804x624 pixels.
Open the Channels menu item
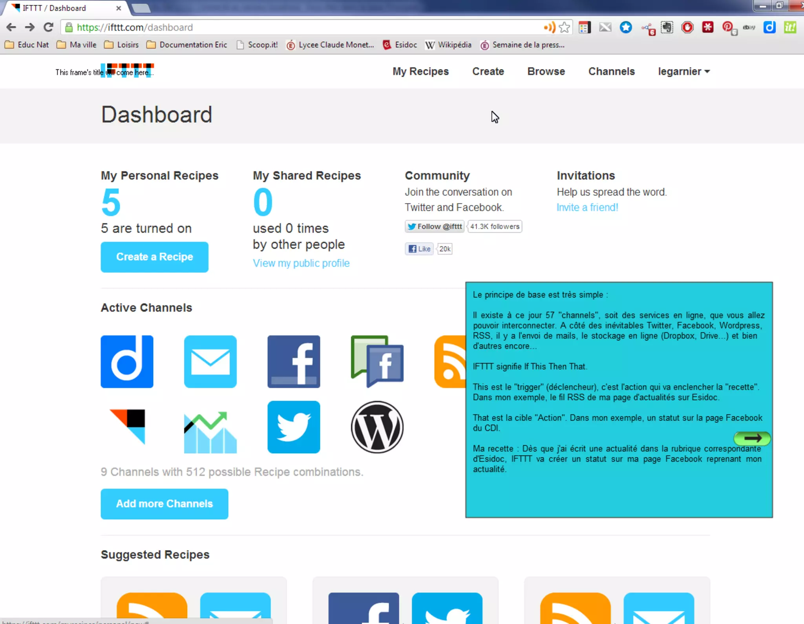[611, 71]
